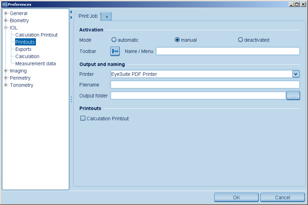Select the automatic mode radio button
This screenshot has width=308, height=205.
(114, 40)
